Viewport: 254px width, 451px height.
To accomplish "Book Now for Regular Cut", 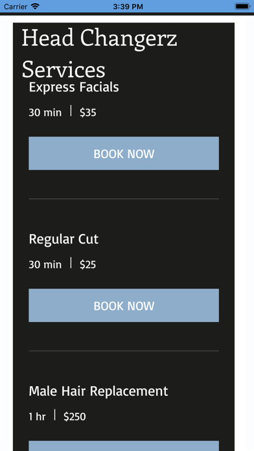I will pos(124,305).
